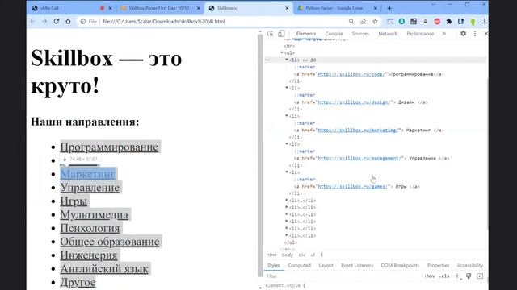Toggle DevTools device toolbar

281,34
